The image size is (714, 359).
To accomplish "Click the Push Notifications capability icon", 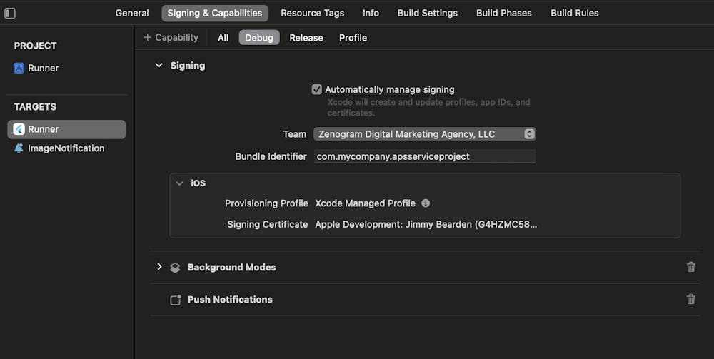I will tap(175, 300).
